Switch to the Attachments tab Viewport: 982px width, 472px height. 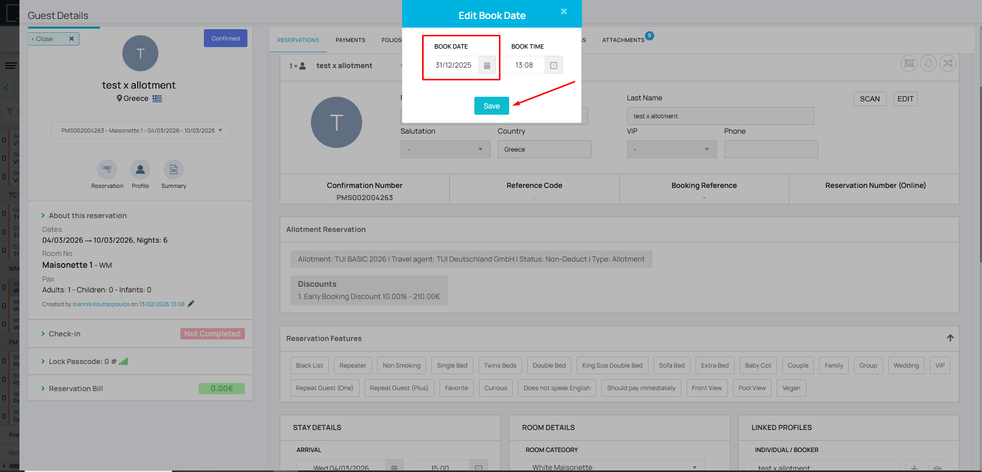coord(623,40)
